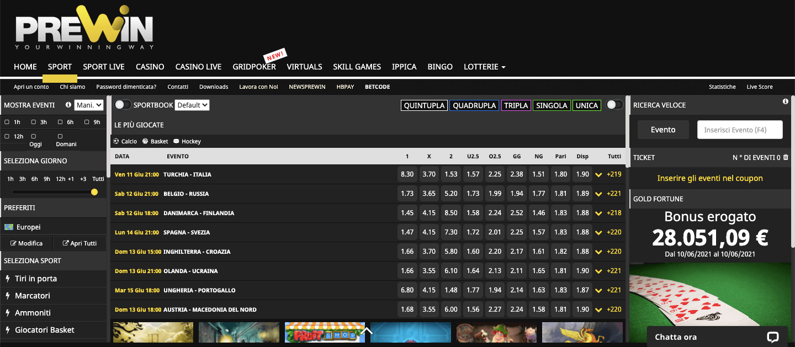Expand more markets for Turchia - Italia

pos(598,175)
